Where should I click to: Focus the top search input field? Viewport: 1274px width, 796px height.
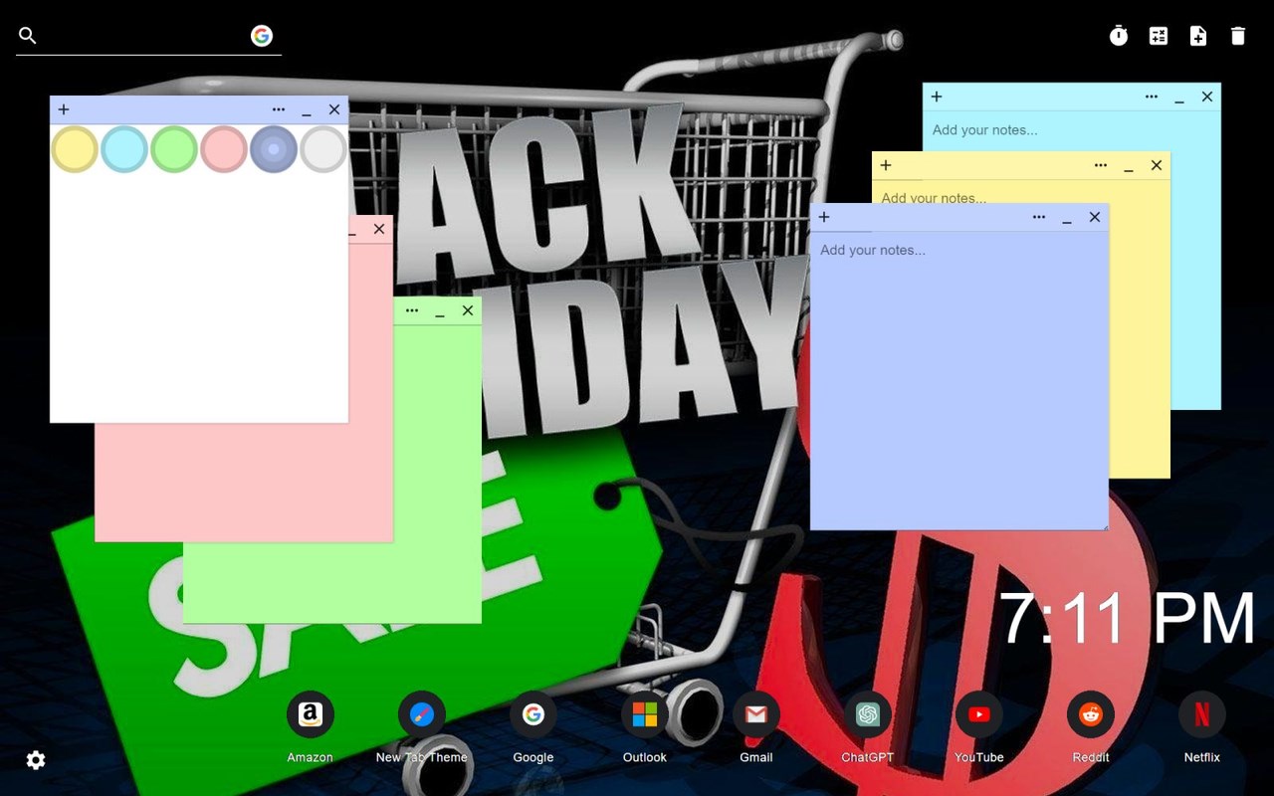click(x=144, y=36)
